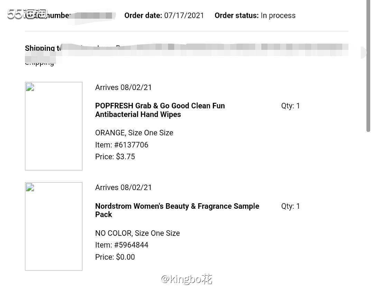Click the Item #6137706 text
The image size is (373, 296).
tap(122, 145)
